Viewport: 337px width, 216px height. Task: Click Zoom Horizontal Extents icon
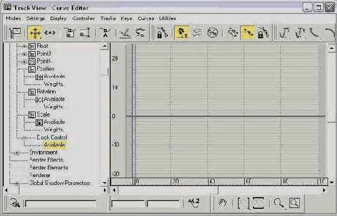pos(243,203)
